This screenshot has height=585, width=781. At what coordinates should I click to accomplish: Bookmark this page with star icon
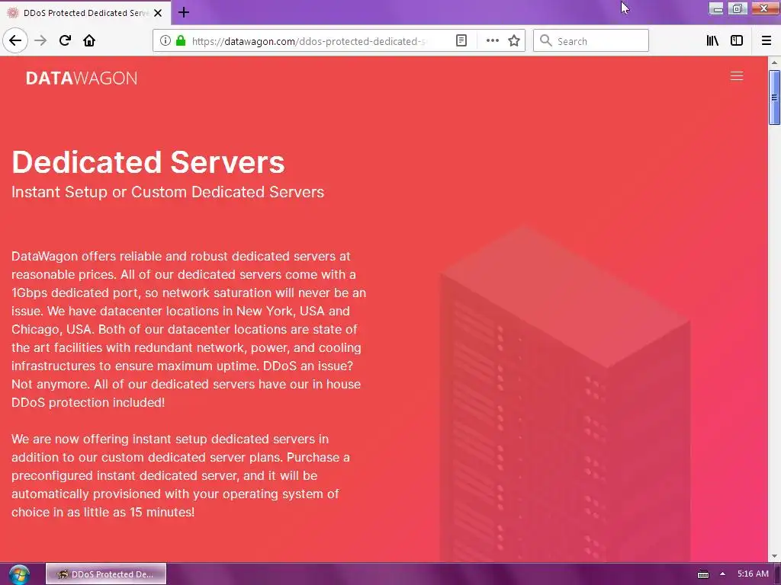point(514,41)
